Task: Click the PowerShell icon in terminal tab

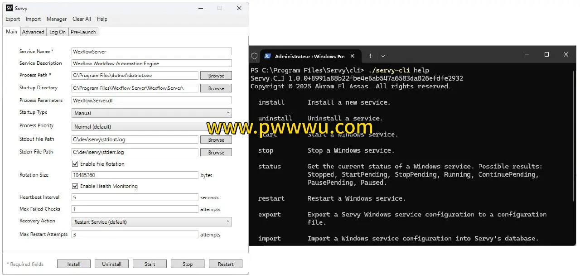Action: click(268, 56)
